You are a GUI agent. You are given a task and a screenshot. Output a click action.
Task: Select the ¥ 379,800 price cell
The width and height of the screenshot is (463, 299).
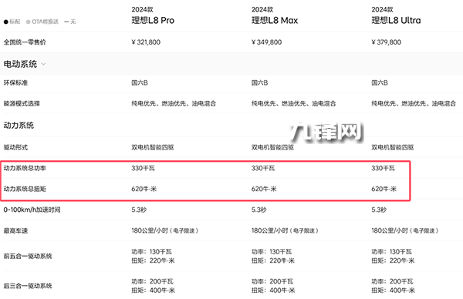tap(387, 42)
